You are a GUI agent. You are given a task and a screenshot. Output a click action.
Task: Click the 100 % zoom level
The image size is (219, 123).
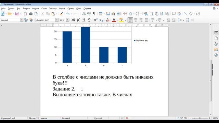pyautogui.click(x=215, y=118)
